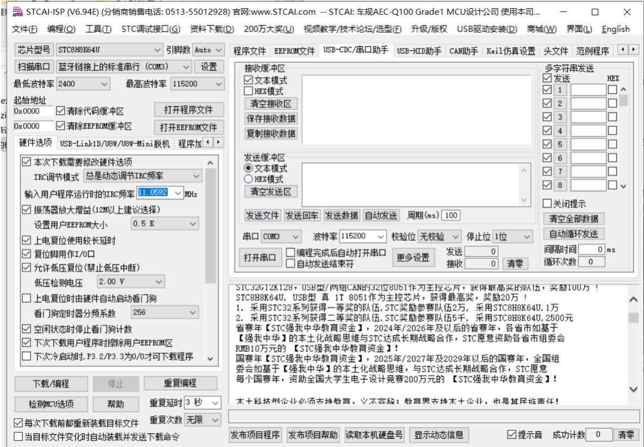Screen dimensions: 644x447
Task: Click multi-string send button number 1
Action: 560,90
